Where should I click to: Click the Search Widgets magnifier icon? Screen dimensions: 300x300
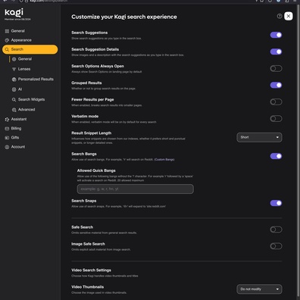point(14,99)
